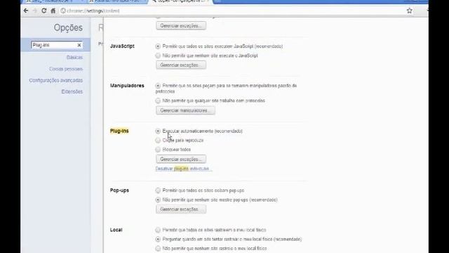Click the Opções page title
The width and height of the screenshot is (449, 253).
68,27
